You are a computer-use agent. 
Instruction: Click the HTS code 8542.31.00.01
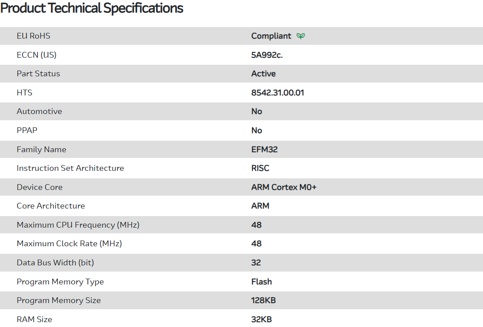coord(277,93)
